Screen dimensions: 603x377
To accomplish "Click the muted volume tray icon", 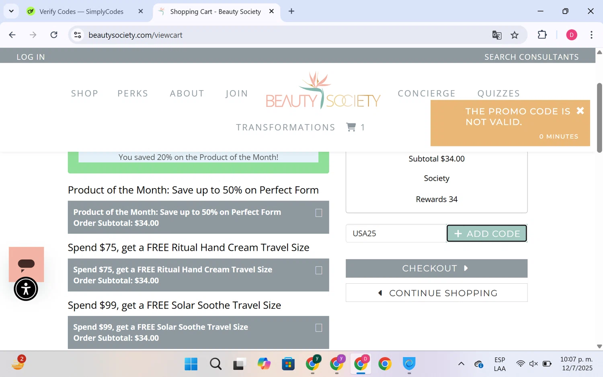I will [x=533, y=364].
